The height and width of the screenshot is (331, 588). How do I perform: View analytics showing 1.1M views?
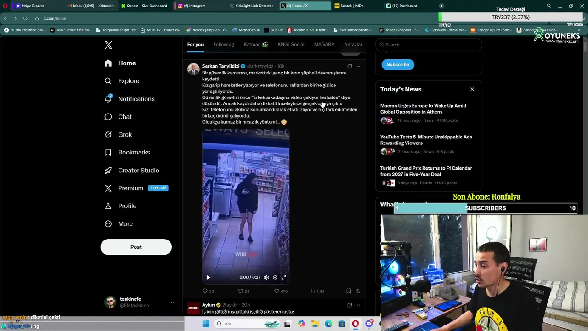[x=317, y=291]
